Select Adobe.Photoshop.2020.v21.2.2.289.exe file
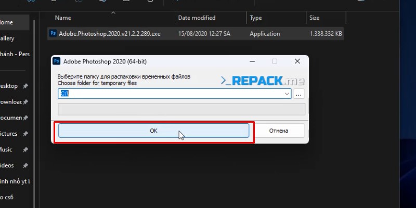 (110, 34)
